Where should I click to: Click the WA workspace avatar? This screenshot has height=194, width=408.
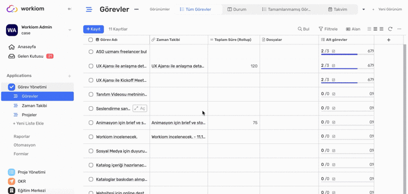(12, 30)
